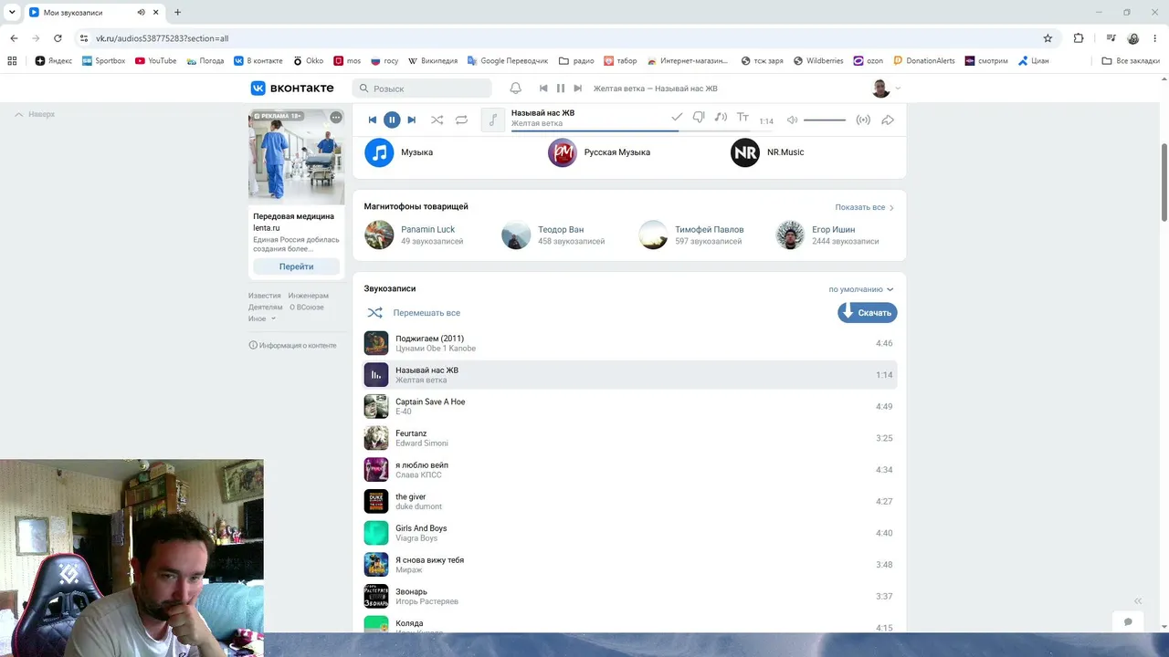Open the радио bookmarks folder

point(576,61)
